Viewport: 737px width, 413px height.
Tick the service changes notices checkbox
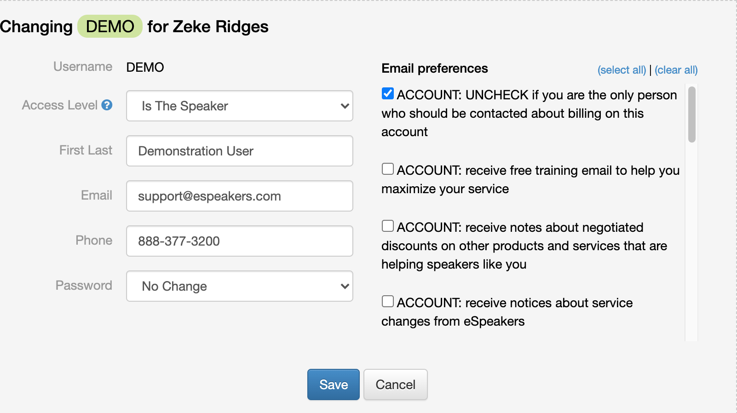coord(388,302)
